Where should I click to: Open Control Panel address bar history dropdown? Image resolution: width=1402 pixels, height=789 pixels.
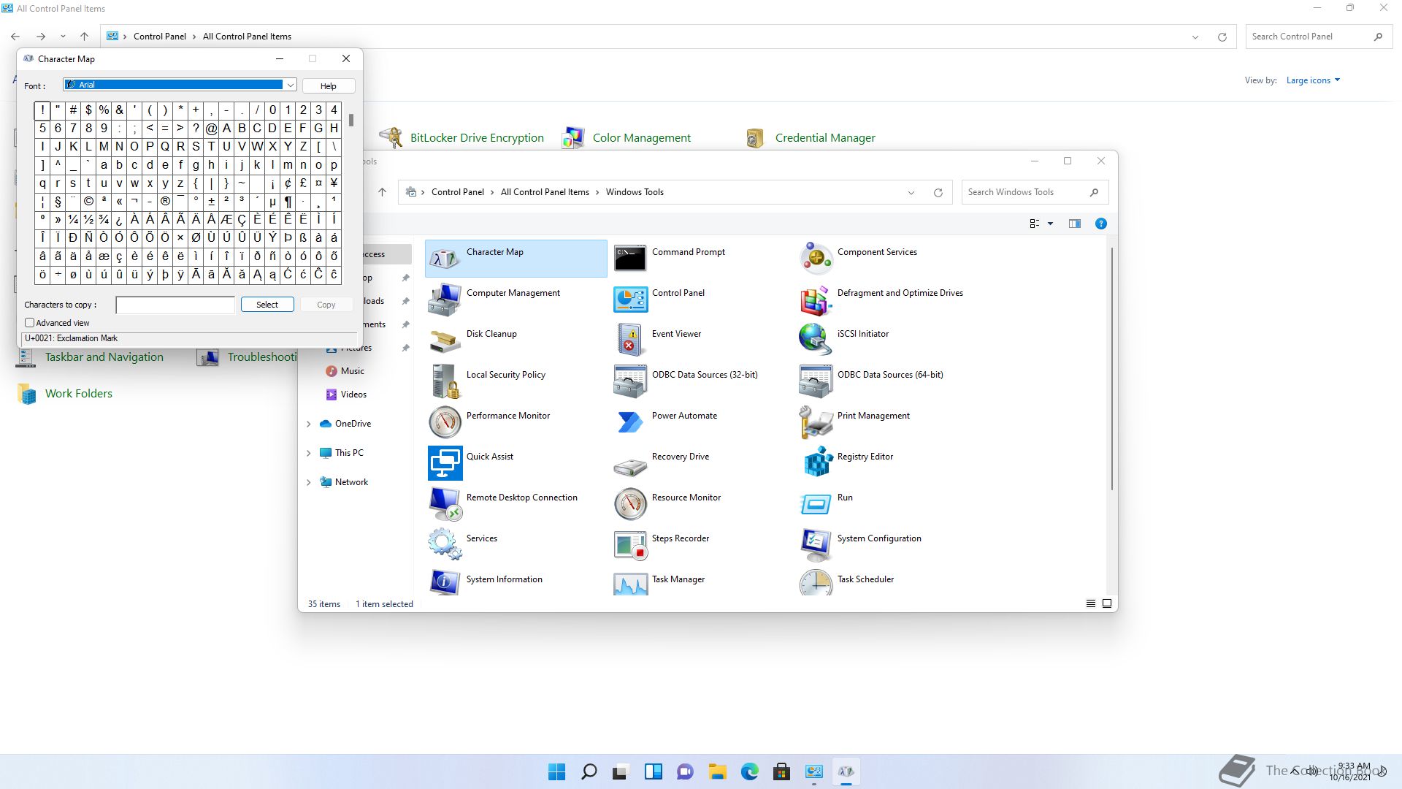pyautogui.click(x=1195, y=37)
